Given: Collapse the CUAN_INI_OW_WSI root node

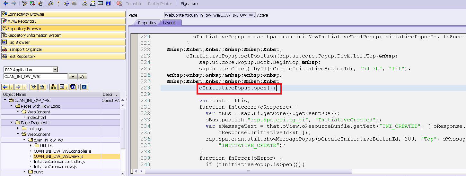Looking at the screenshot, I should tap(5, 100).
